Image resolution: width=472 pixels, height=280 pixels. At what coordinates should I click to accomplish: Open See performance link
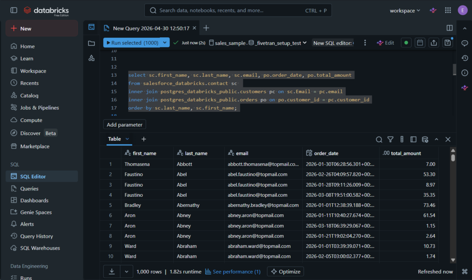pos(233,272)
